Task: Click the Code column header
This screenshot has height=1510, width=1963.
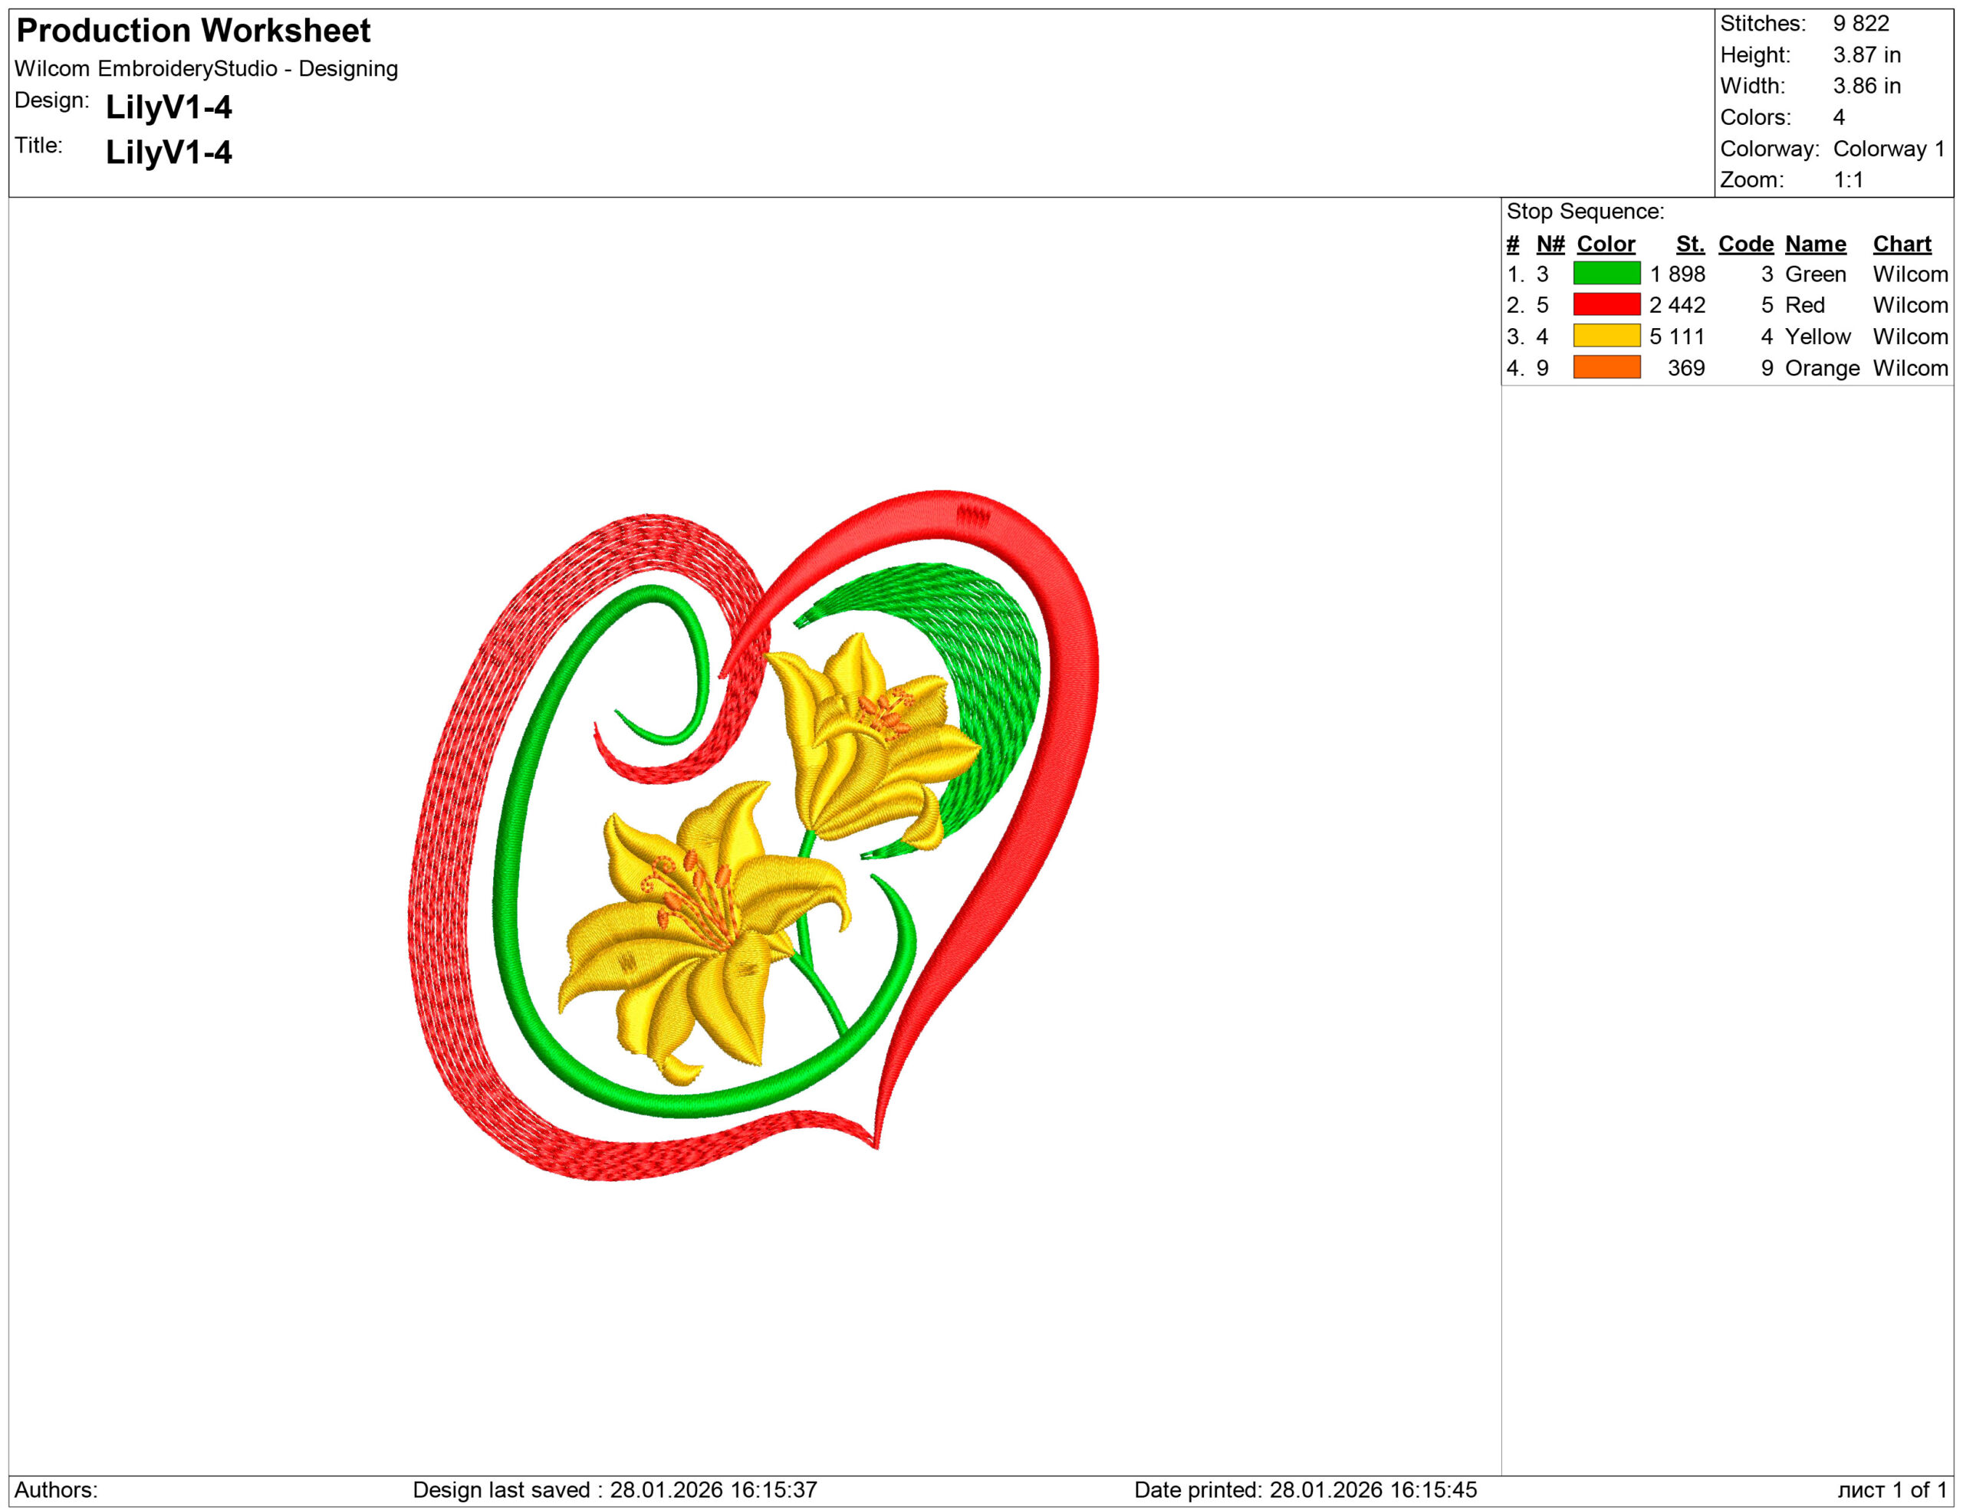Action: 1745,244
